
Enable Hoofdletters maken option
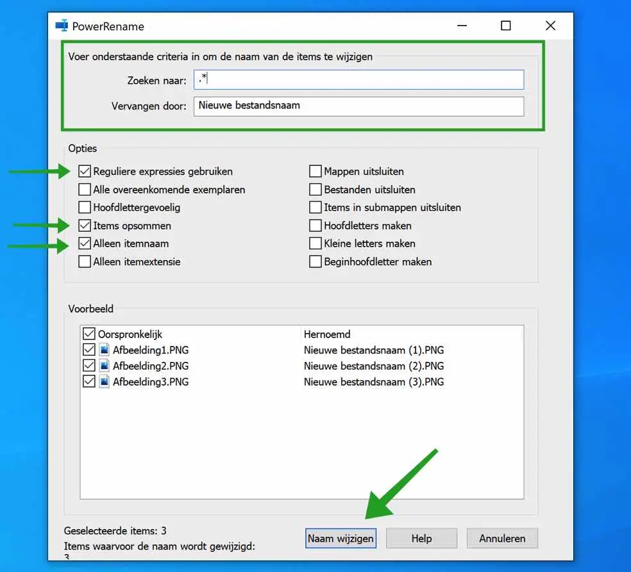click(x=315, y=225)
